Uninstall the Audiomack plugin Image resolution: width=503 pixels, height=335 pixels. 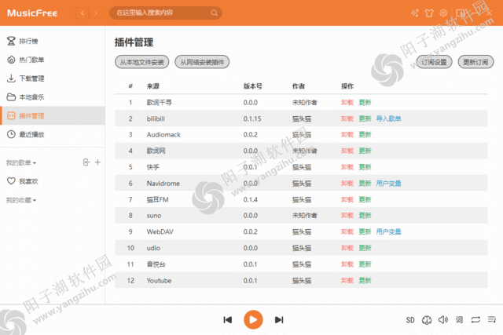(x=347, y=134)
